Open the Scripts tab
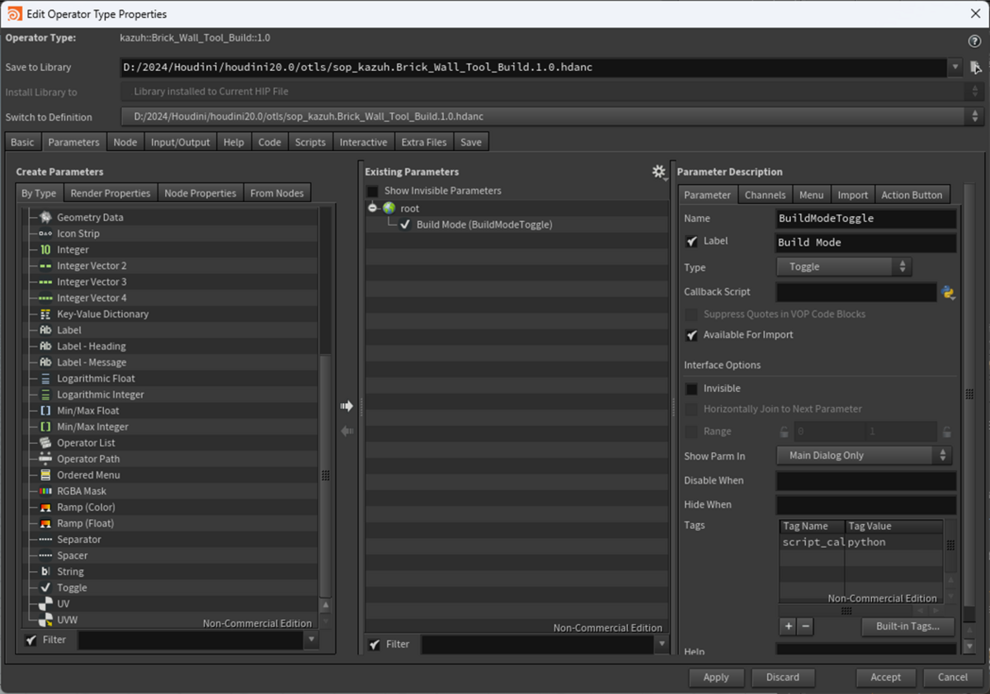The width and height of the screenshot is (990, 694). [x=310, y=142]
